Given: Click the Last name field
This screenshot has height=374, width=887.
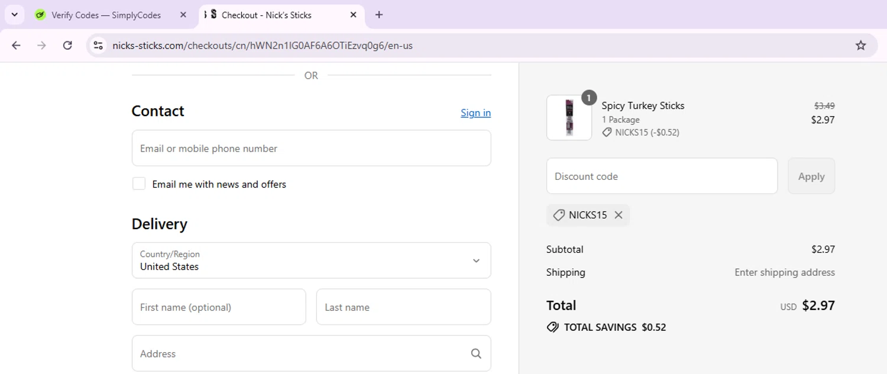Looking at the screenshot, I should click(404, 307).
